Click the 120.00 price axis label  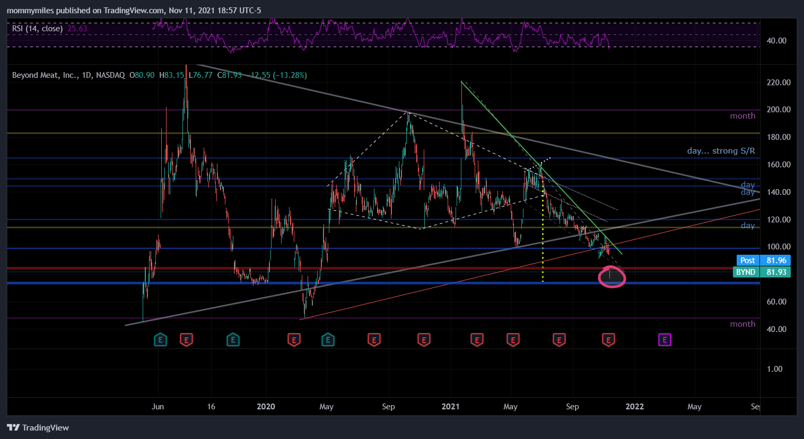[x=779, y=220]
